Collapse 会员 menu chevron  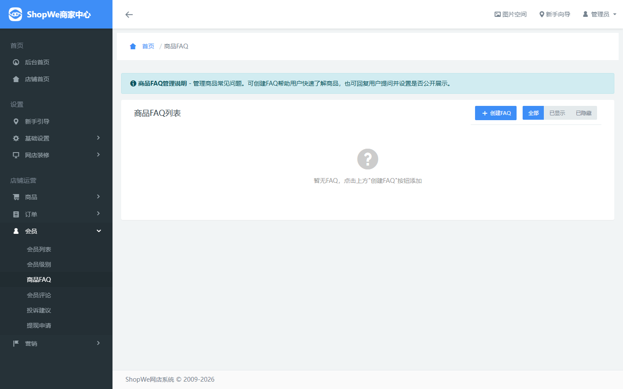click(x=99, y=231)
